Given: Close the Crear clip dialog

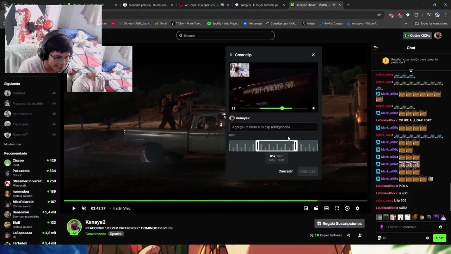Looking at the screenshot, I should 313,55.
